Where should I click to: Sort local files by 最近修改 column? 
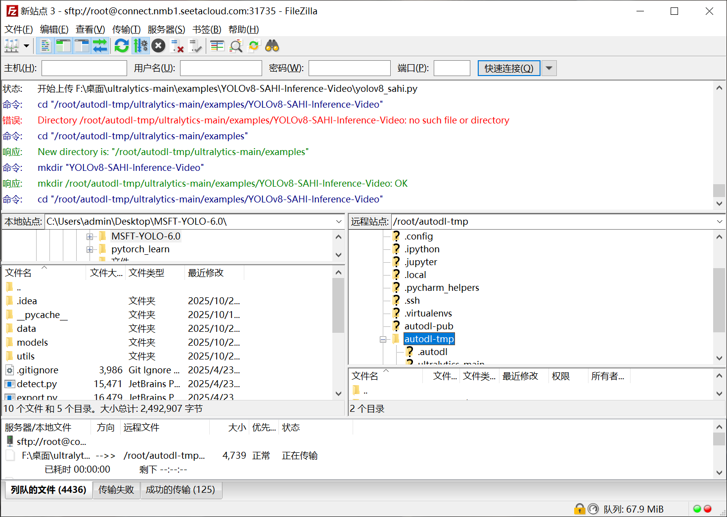click(215, 273)
